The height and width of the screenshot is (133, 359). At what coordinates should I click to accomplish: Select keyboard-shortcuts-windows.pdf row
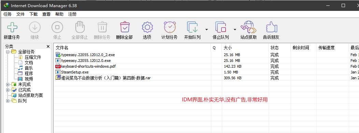tap(206, 66)
